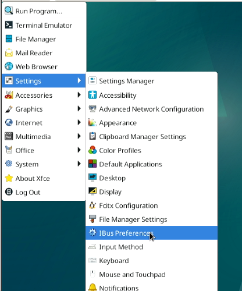This screenshot has width=242, height=291.
Task: Click the Accessories scissors icon
Action: pos(9,95)
